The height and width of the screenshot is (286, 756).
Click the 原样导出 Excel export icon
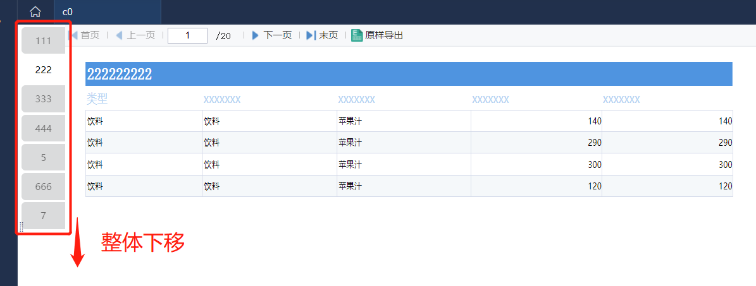(357, 35)
